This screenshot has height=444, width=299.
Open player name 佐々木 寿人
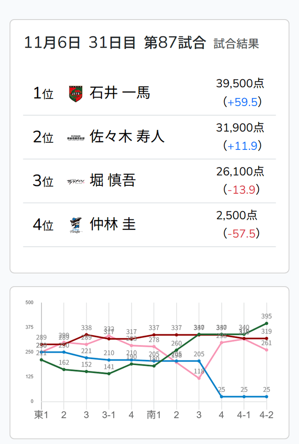(127, 137)
